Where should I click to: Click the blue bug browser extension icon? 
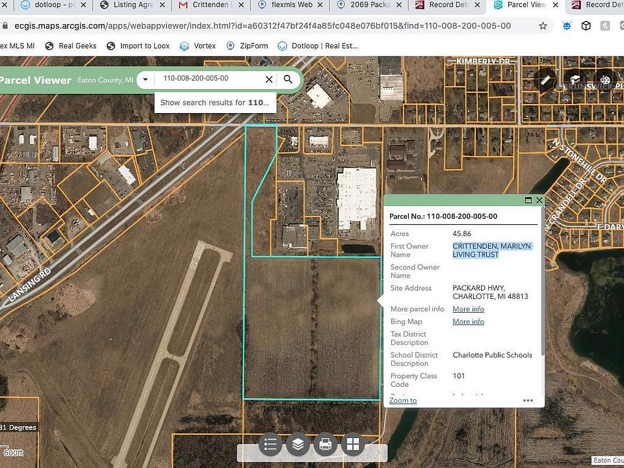(567, 26)
